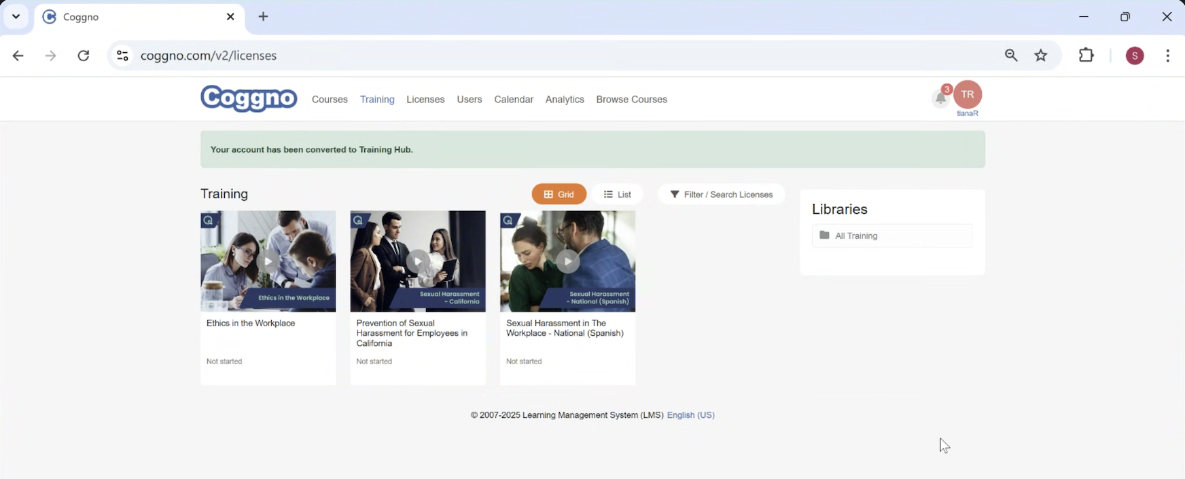Open the Chrome three-dot menu
Screen dimensions: 1185x479
[x=1167, y=56]
